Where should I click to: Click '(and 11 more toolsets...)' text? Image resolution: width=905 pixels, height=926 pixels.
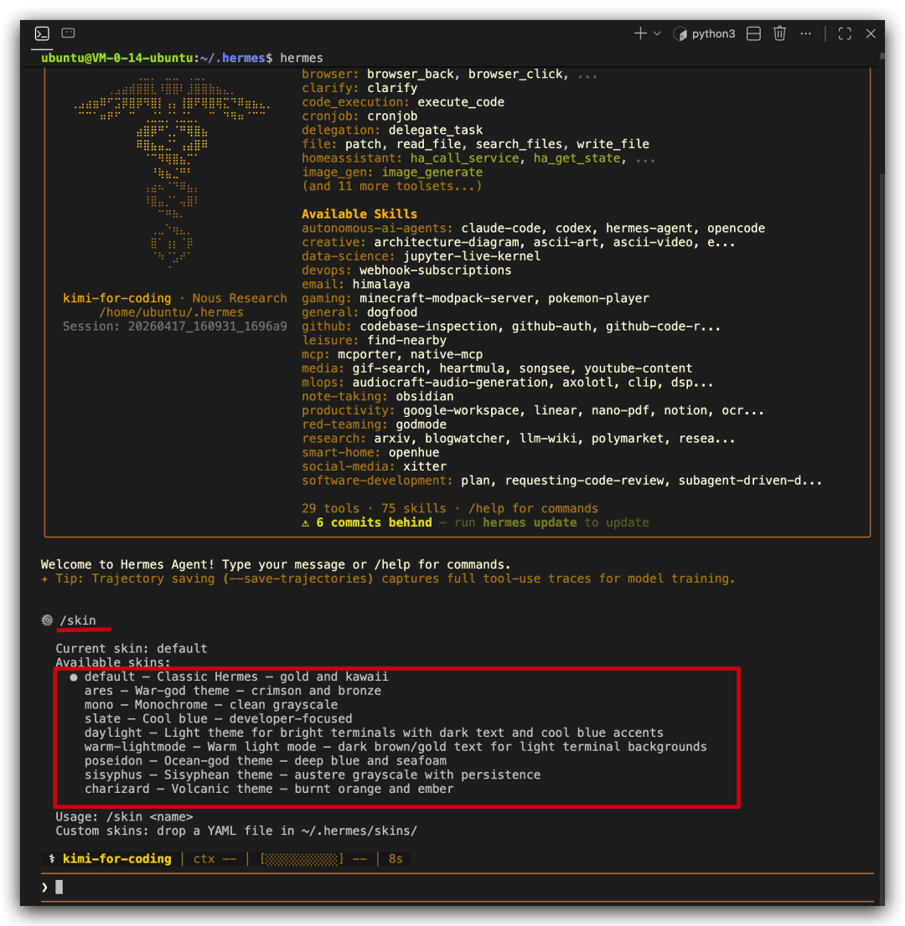pos(392,186)
